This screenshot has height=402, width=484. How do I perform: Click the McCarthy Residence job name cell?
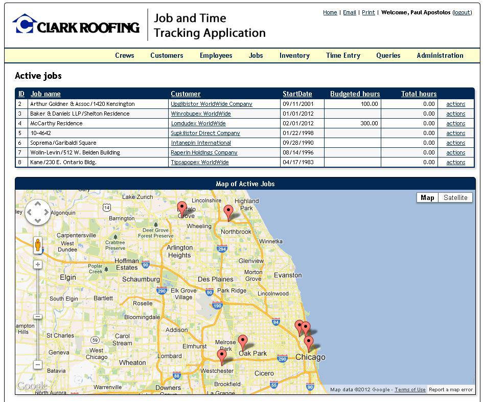[x=98, y=123]
